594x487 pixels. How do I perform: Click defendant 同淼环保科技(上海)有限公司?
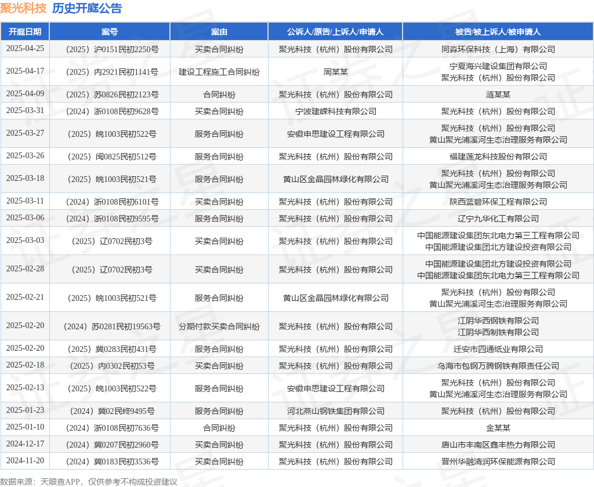(x=498, y=49)
